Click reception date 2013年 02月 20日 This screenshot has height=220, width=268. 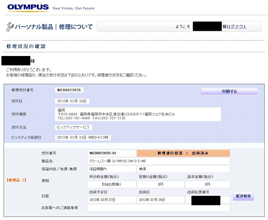[72, 101]
